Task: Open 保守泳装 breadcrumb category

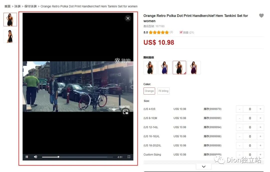Action: tap(30, 6)
